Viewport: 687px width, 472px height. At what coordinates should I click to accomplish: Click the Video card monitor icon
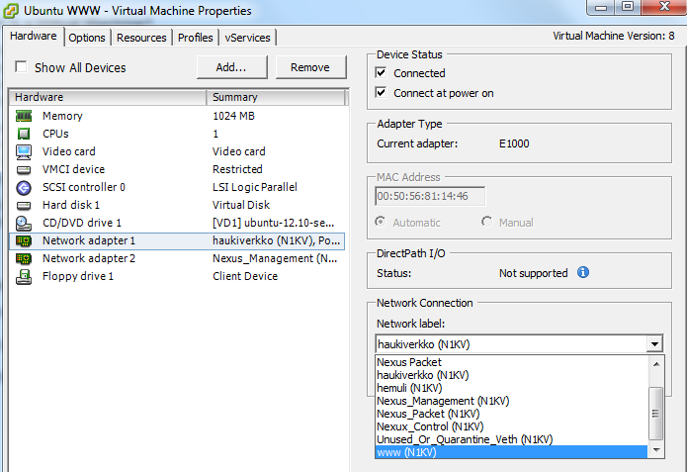[x=24, y=151]
